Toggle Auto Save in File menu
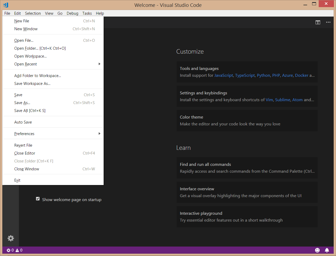Viewport: 336px width, 256px height. click(53, 122)
